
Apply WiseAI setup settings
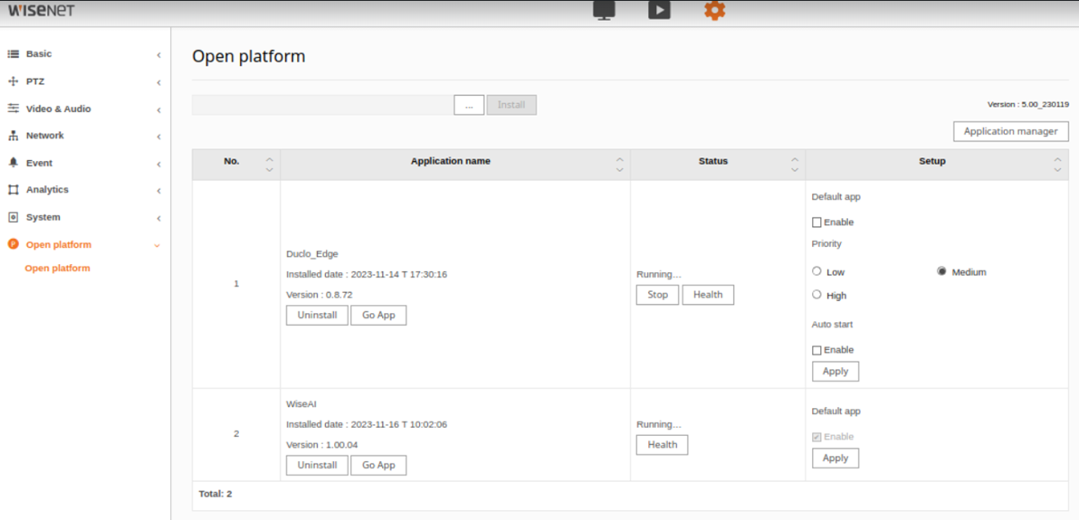pos(836,459)
